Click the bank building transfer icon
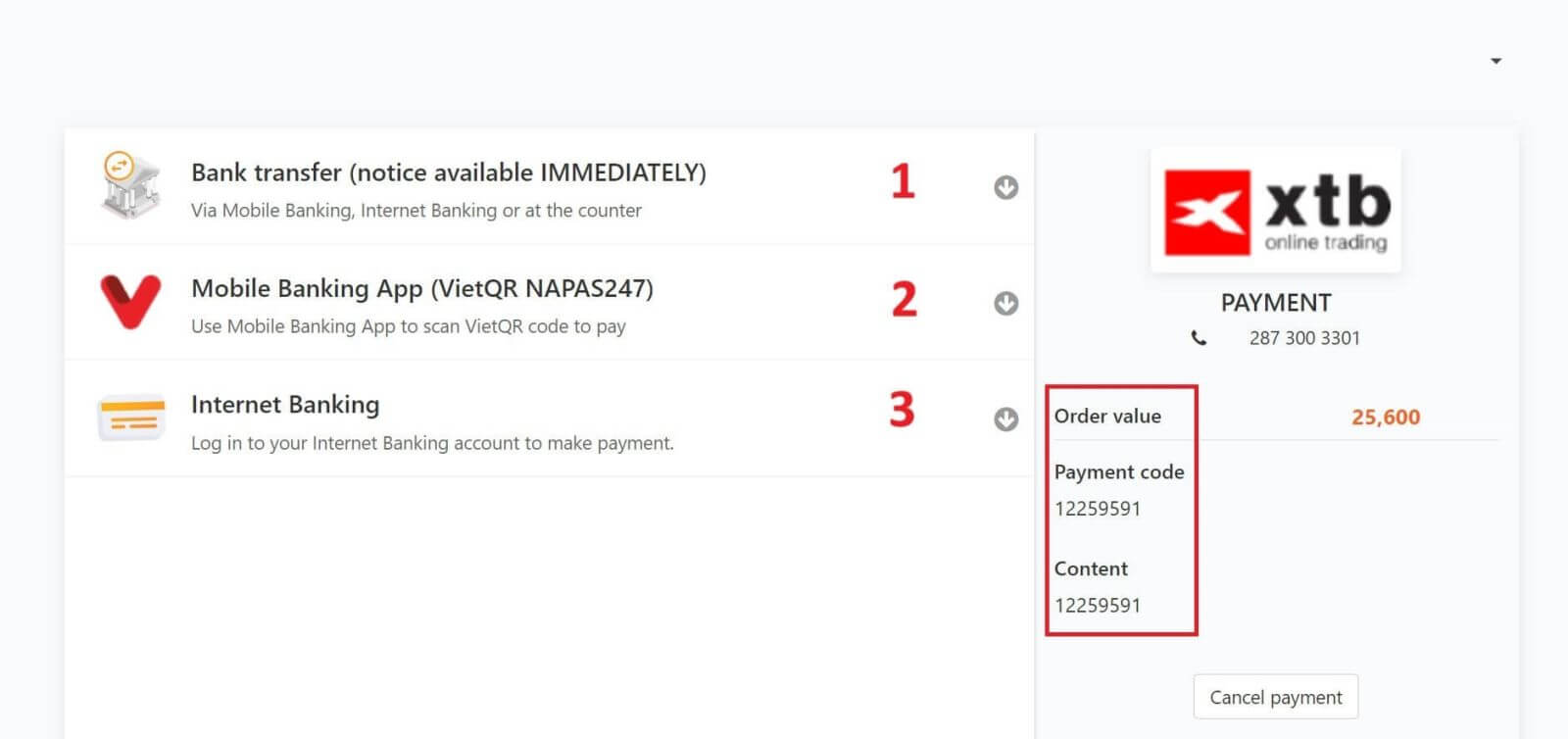The height and width of the screenshot is (739, 1568). (130, 186)
